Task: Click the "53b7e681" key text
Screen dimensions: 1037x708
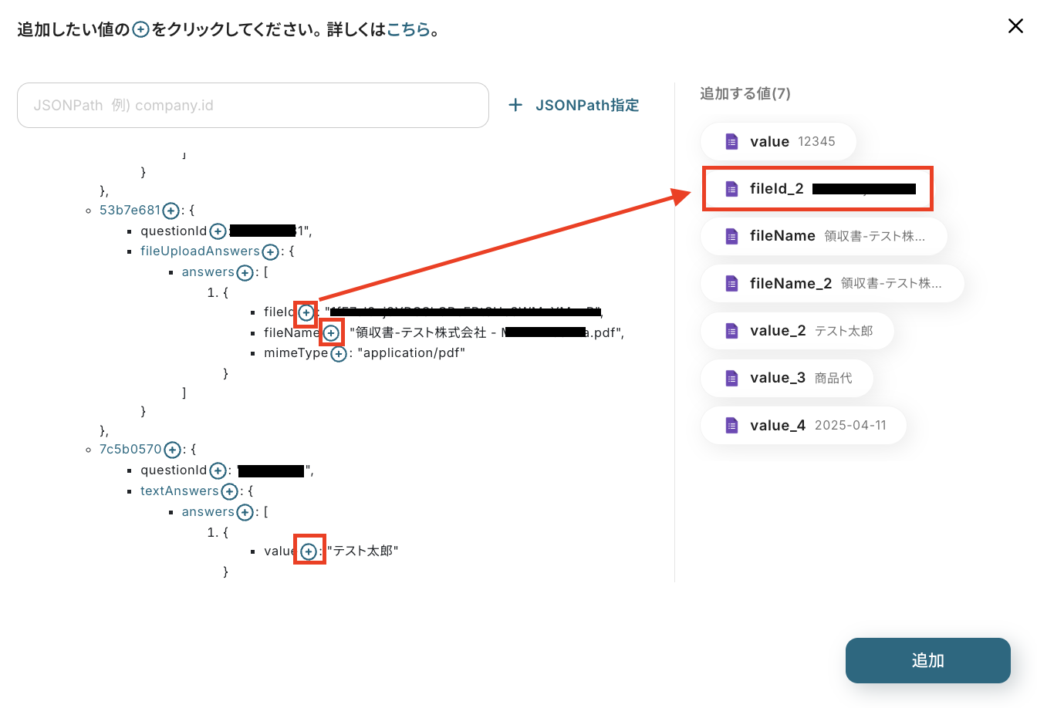Action: click(x=130, y=210)
